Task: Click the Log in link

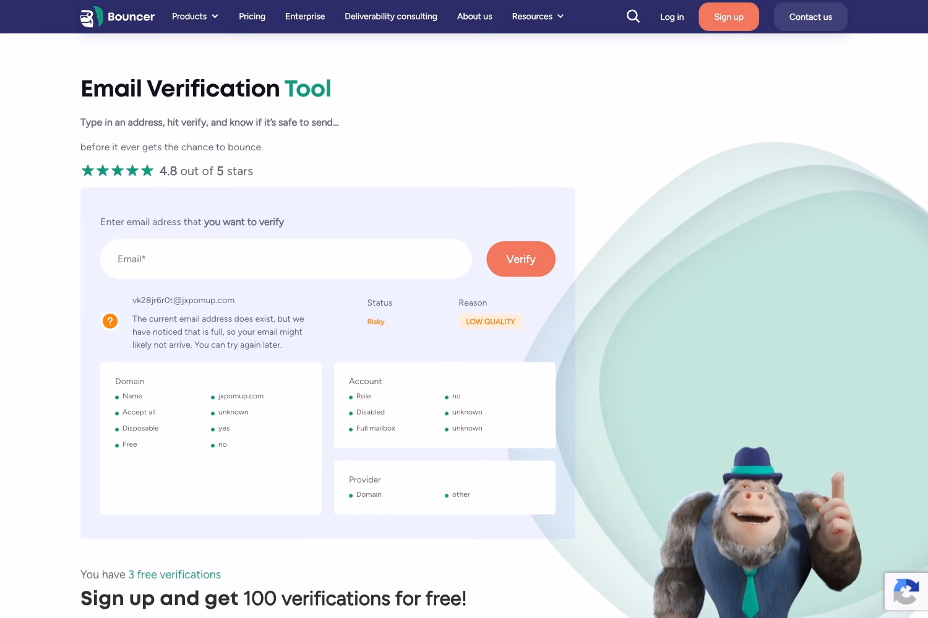Action: pyautogui.click(x=672, y=17)
